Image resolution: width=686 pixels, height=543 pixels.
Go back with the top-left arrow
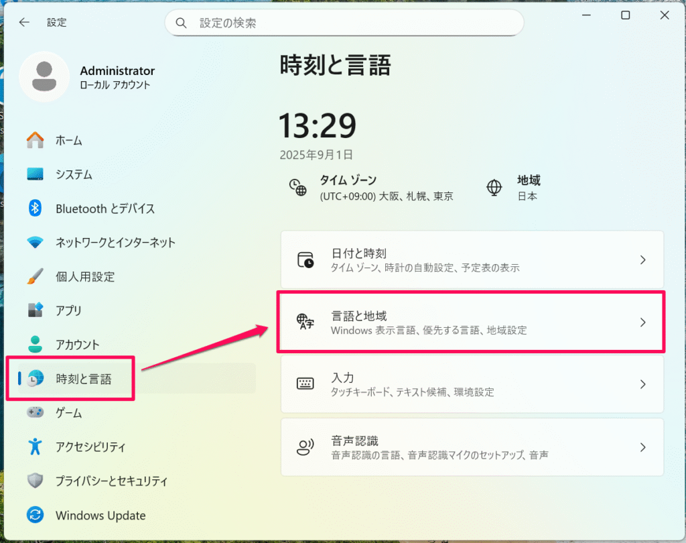pyautogui.click(x=24, y=22)
